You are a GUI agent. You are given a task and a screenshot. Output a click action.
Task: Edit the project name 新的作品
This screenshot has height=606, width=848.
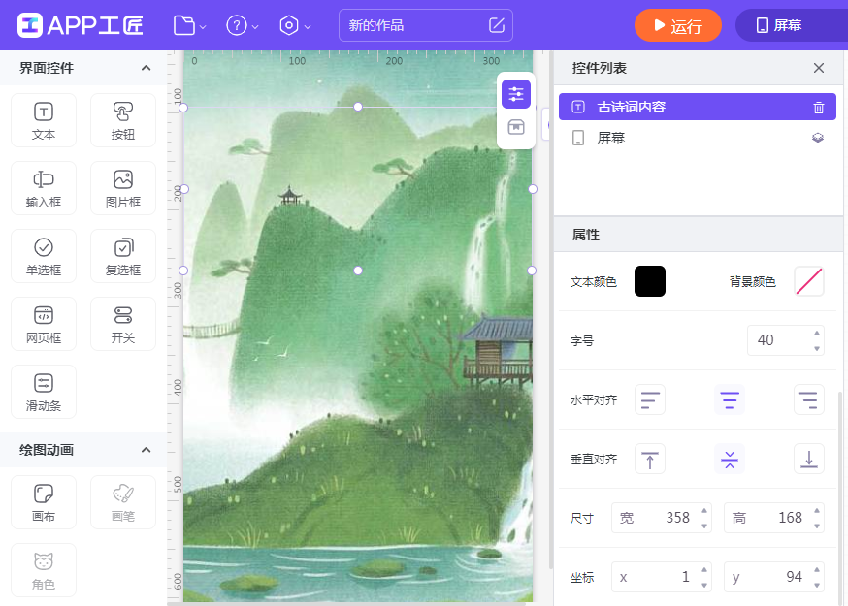coord(426,25)
